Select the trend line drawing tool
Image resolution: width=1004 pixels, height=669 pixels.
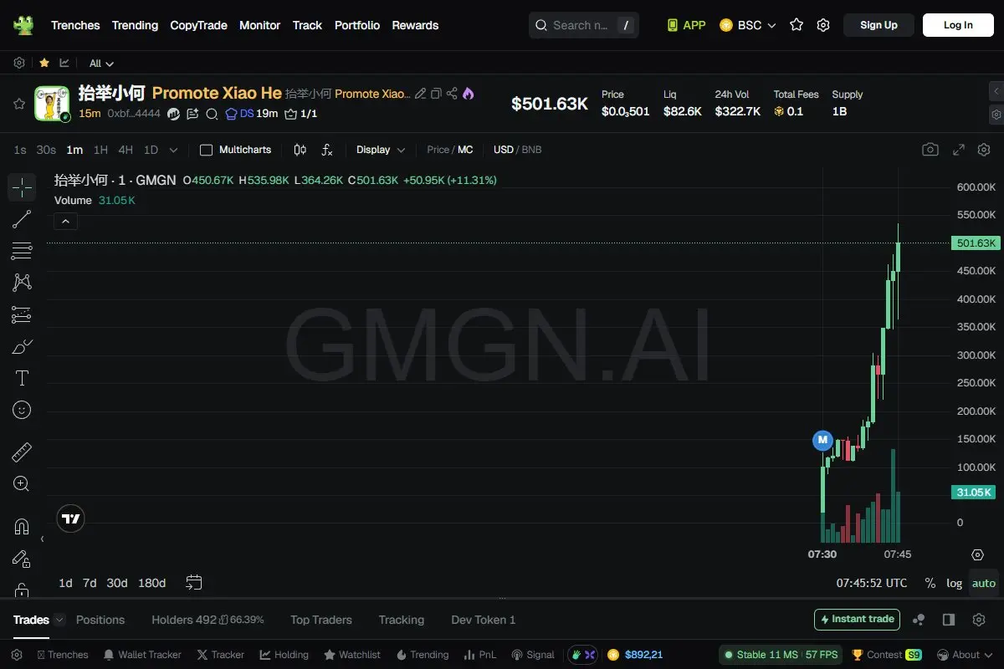tap(22, 219)
